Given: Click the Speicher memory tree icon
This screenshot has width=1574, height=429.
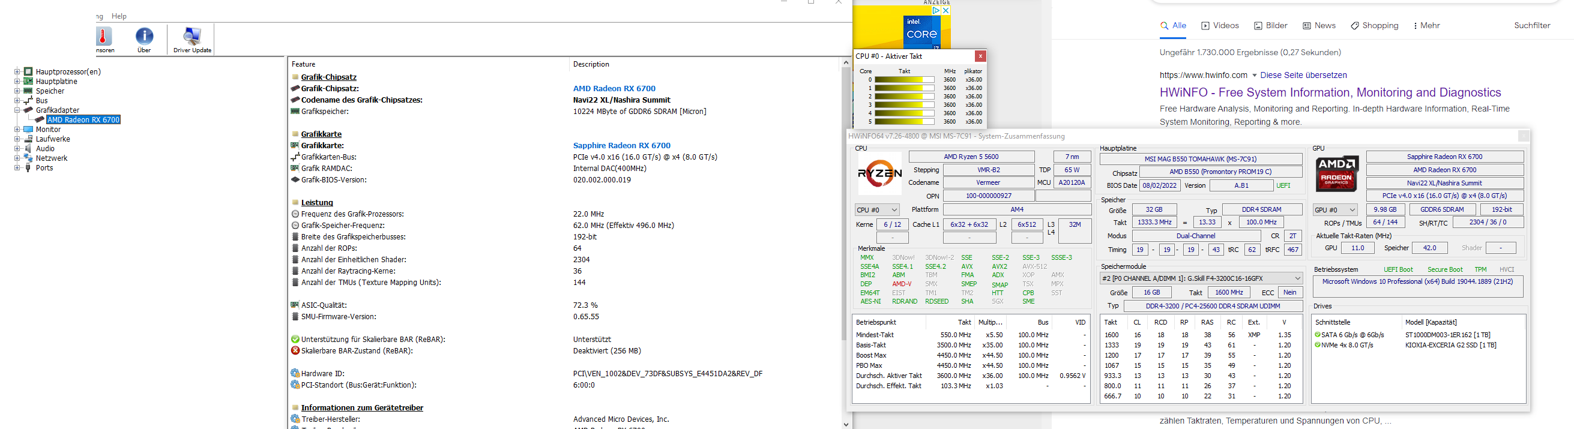Looking at the screenshot, I should pos(28,91).
